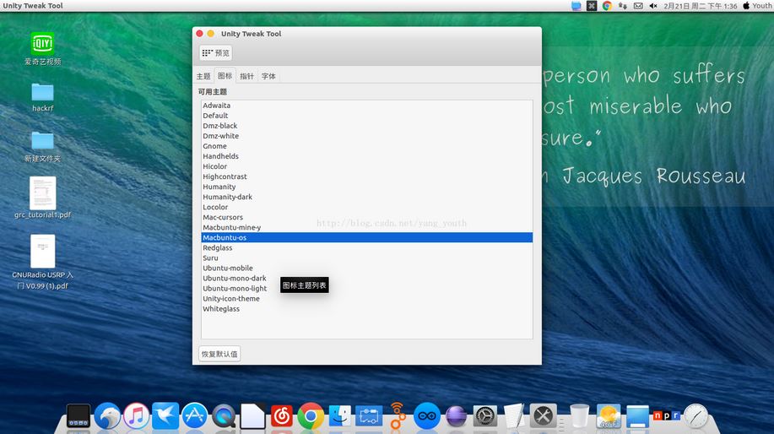Open NetEase Cloud Music in dock
774x434 pixels.
[x=282, y=417]
